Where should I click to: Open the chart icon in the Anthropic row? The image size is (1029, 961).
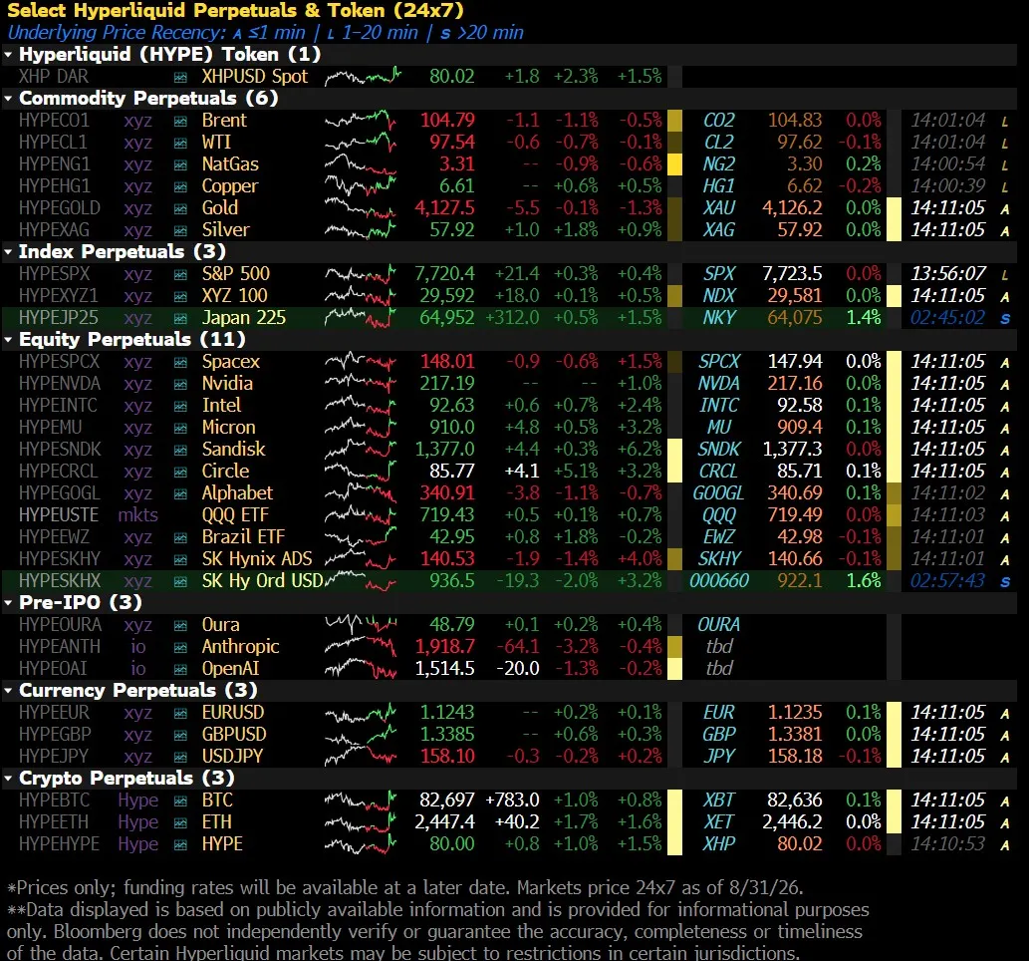[x=180, y=648]
